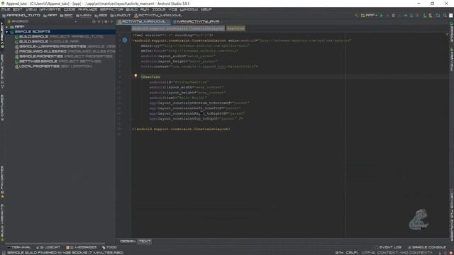Click the Favorites tool window side tab
The width and height of the screenshot is (454, 255).
click(2, 182)
